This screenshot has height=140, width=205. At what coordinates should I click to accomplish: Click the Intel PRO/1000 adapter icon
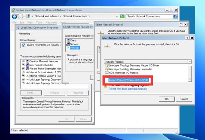[x=23, y=45]
